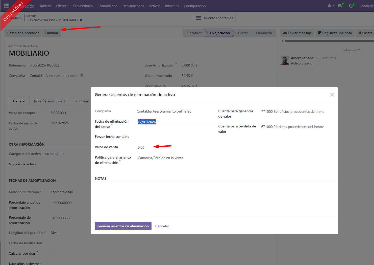Toggle the Usar años bisiestos checkbox

point(53,263)
